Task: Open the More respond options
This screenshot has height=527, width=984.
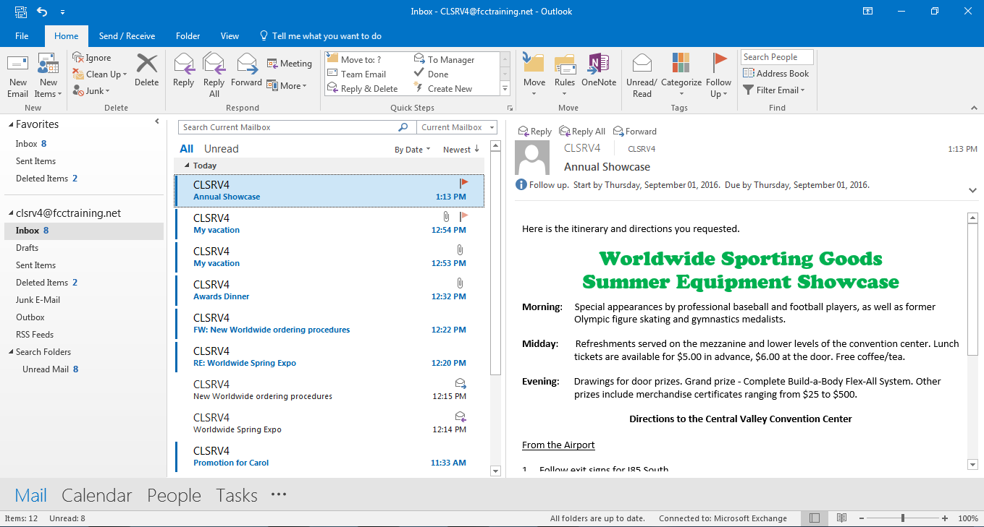Action: click(287, 85)
